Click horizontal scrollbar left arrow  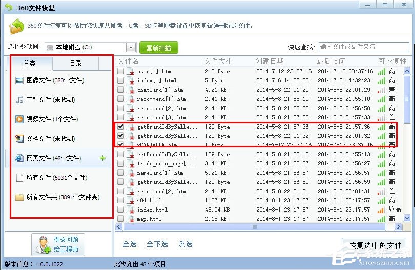pyautogui.click(x=119, y=227)
